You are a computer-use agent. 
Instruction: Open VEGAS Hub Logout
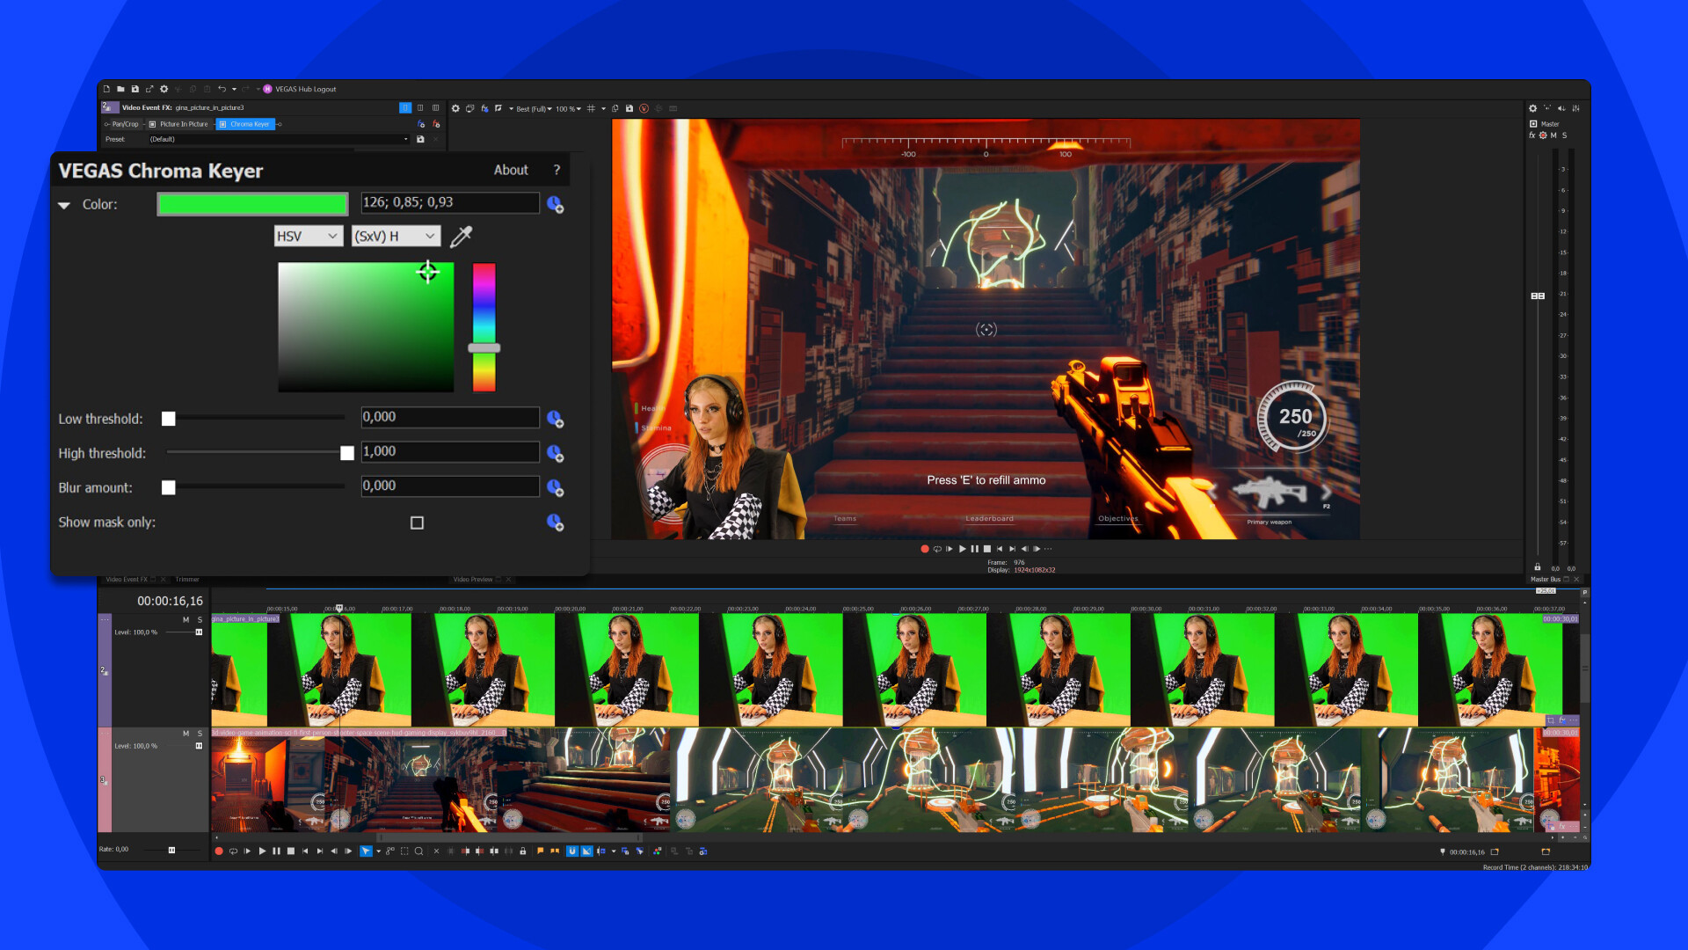(297, 89)
